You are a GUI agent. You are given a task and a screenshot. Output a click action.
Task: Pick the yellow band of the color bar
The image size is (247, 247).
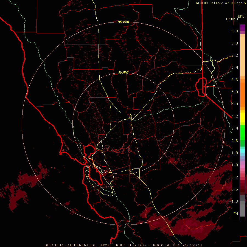pos(242,117)
